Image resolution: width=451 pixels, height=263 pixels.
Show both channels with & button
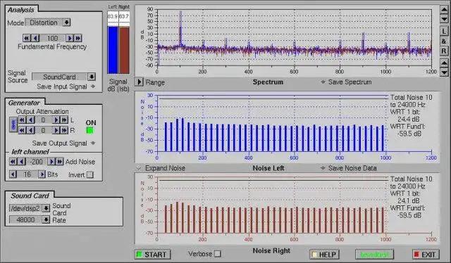coord(444,41)
